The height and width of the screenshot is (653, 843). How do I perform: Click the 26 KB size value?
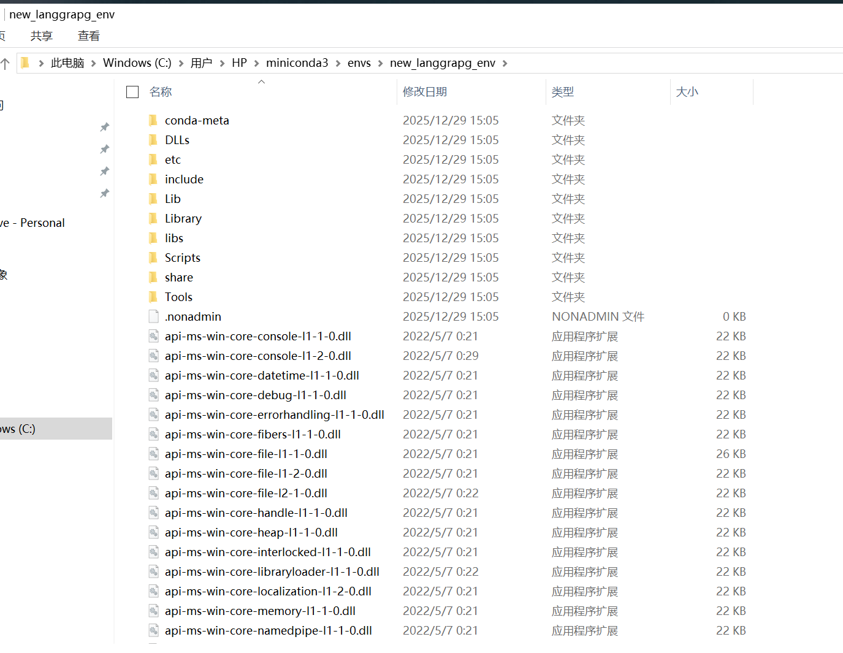click(x=731, y=454)
